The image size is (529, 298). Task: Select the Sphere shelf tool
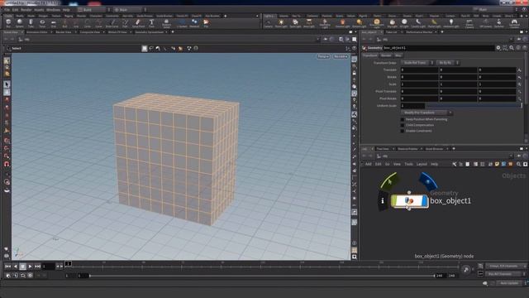(x=20, y=23)
